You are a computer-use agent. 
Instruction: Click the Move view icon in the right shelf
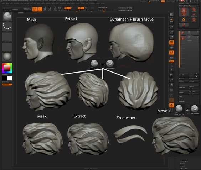[171, 75]
